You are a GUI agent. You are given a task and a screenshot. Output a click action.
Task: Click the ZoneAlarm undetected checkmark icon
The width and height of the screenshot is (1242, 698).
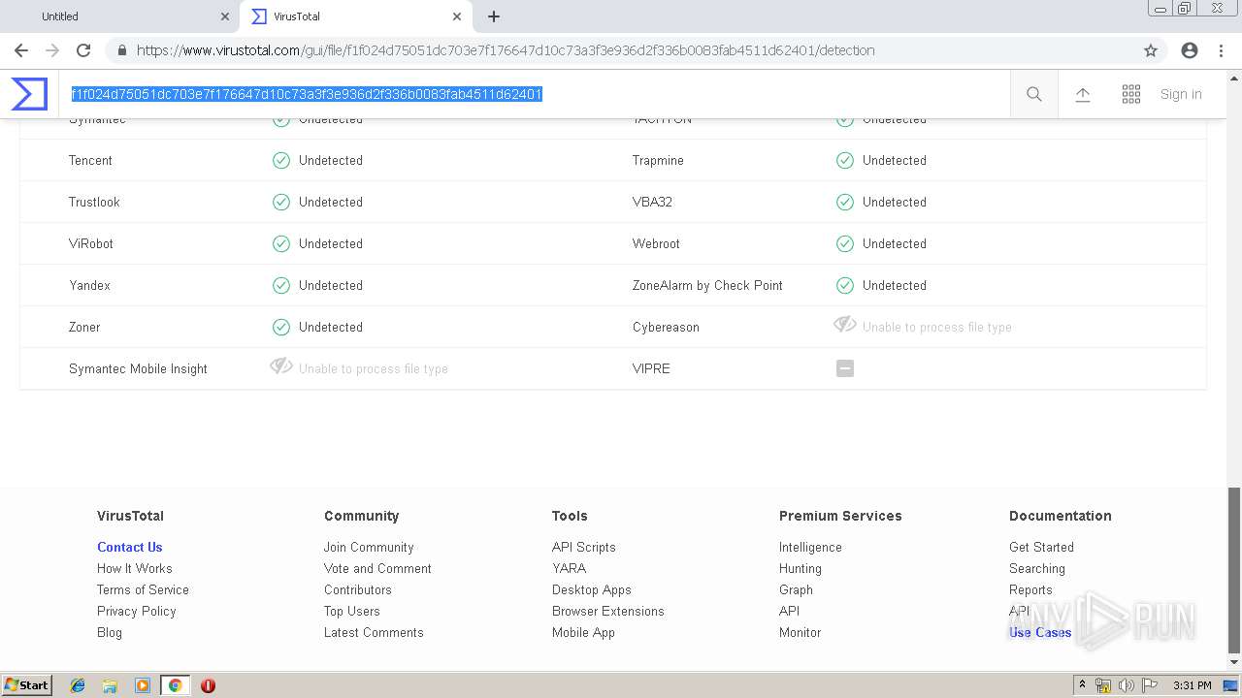845,285
